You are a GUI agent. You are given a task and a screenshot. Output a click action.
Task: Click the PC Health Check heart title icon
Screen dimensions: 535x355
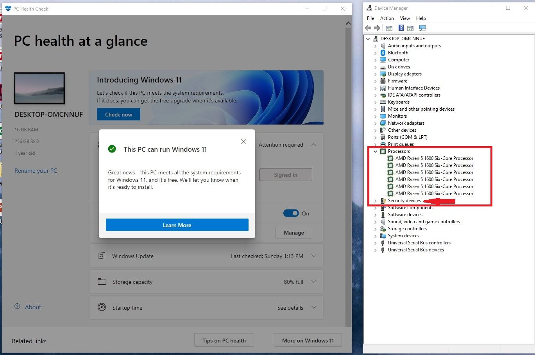click(8, 9)
